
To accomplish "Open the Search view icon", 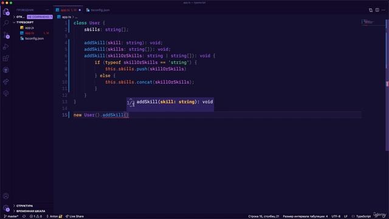I will 6,23.
